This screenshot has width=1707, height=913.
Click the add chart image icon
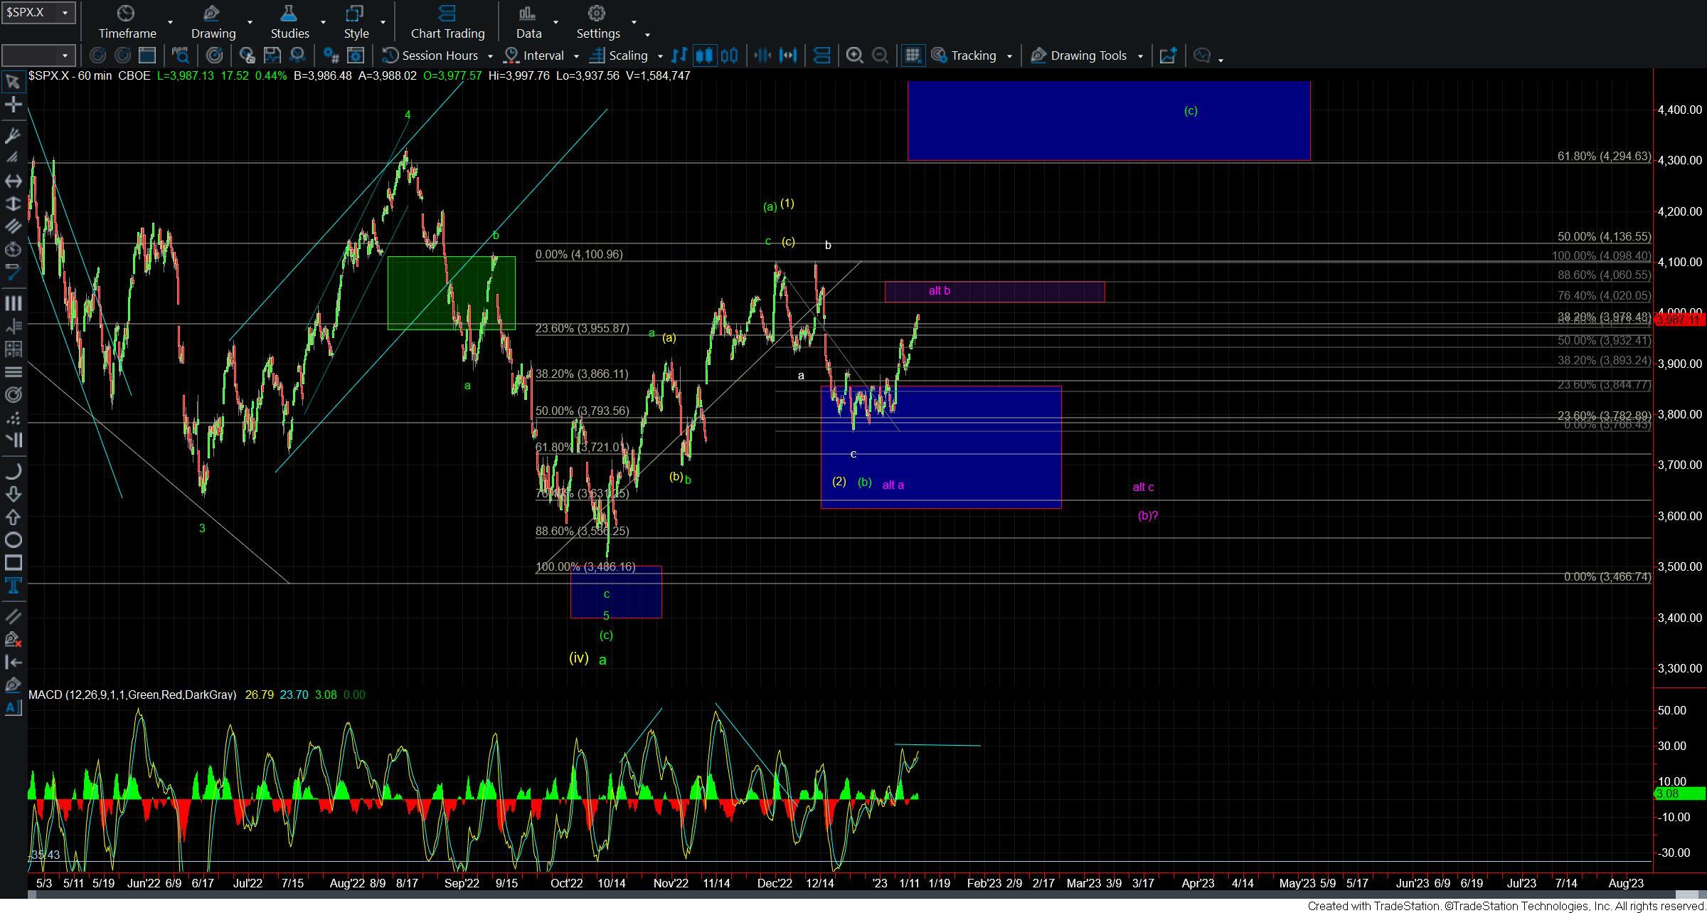1168,56
